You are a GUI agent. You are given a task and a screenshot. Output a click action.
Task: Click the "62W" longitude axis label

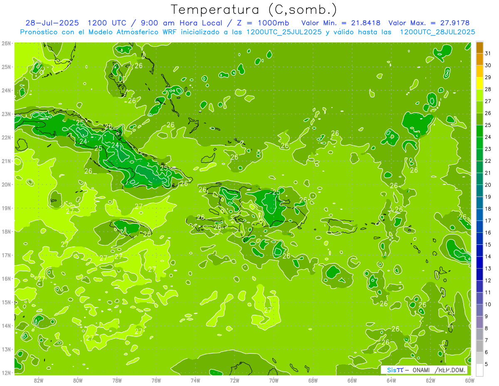430,380
